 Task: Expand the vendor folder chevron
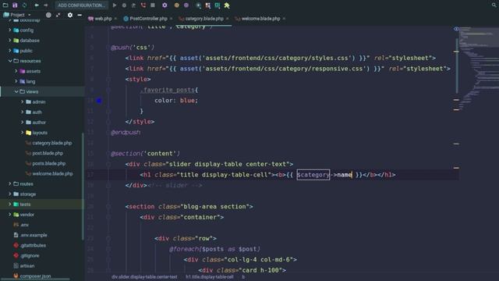10,215
